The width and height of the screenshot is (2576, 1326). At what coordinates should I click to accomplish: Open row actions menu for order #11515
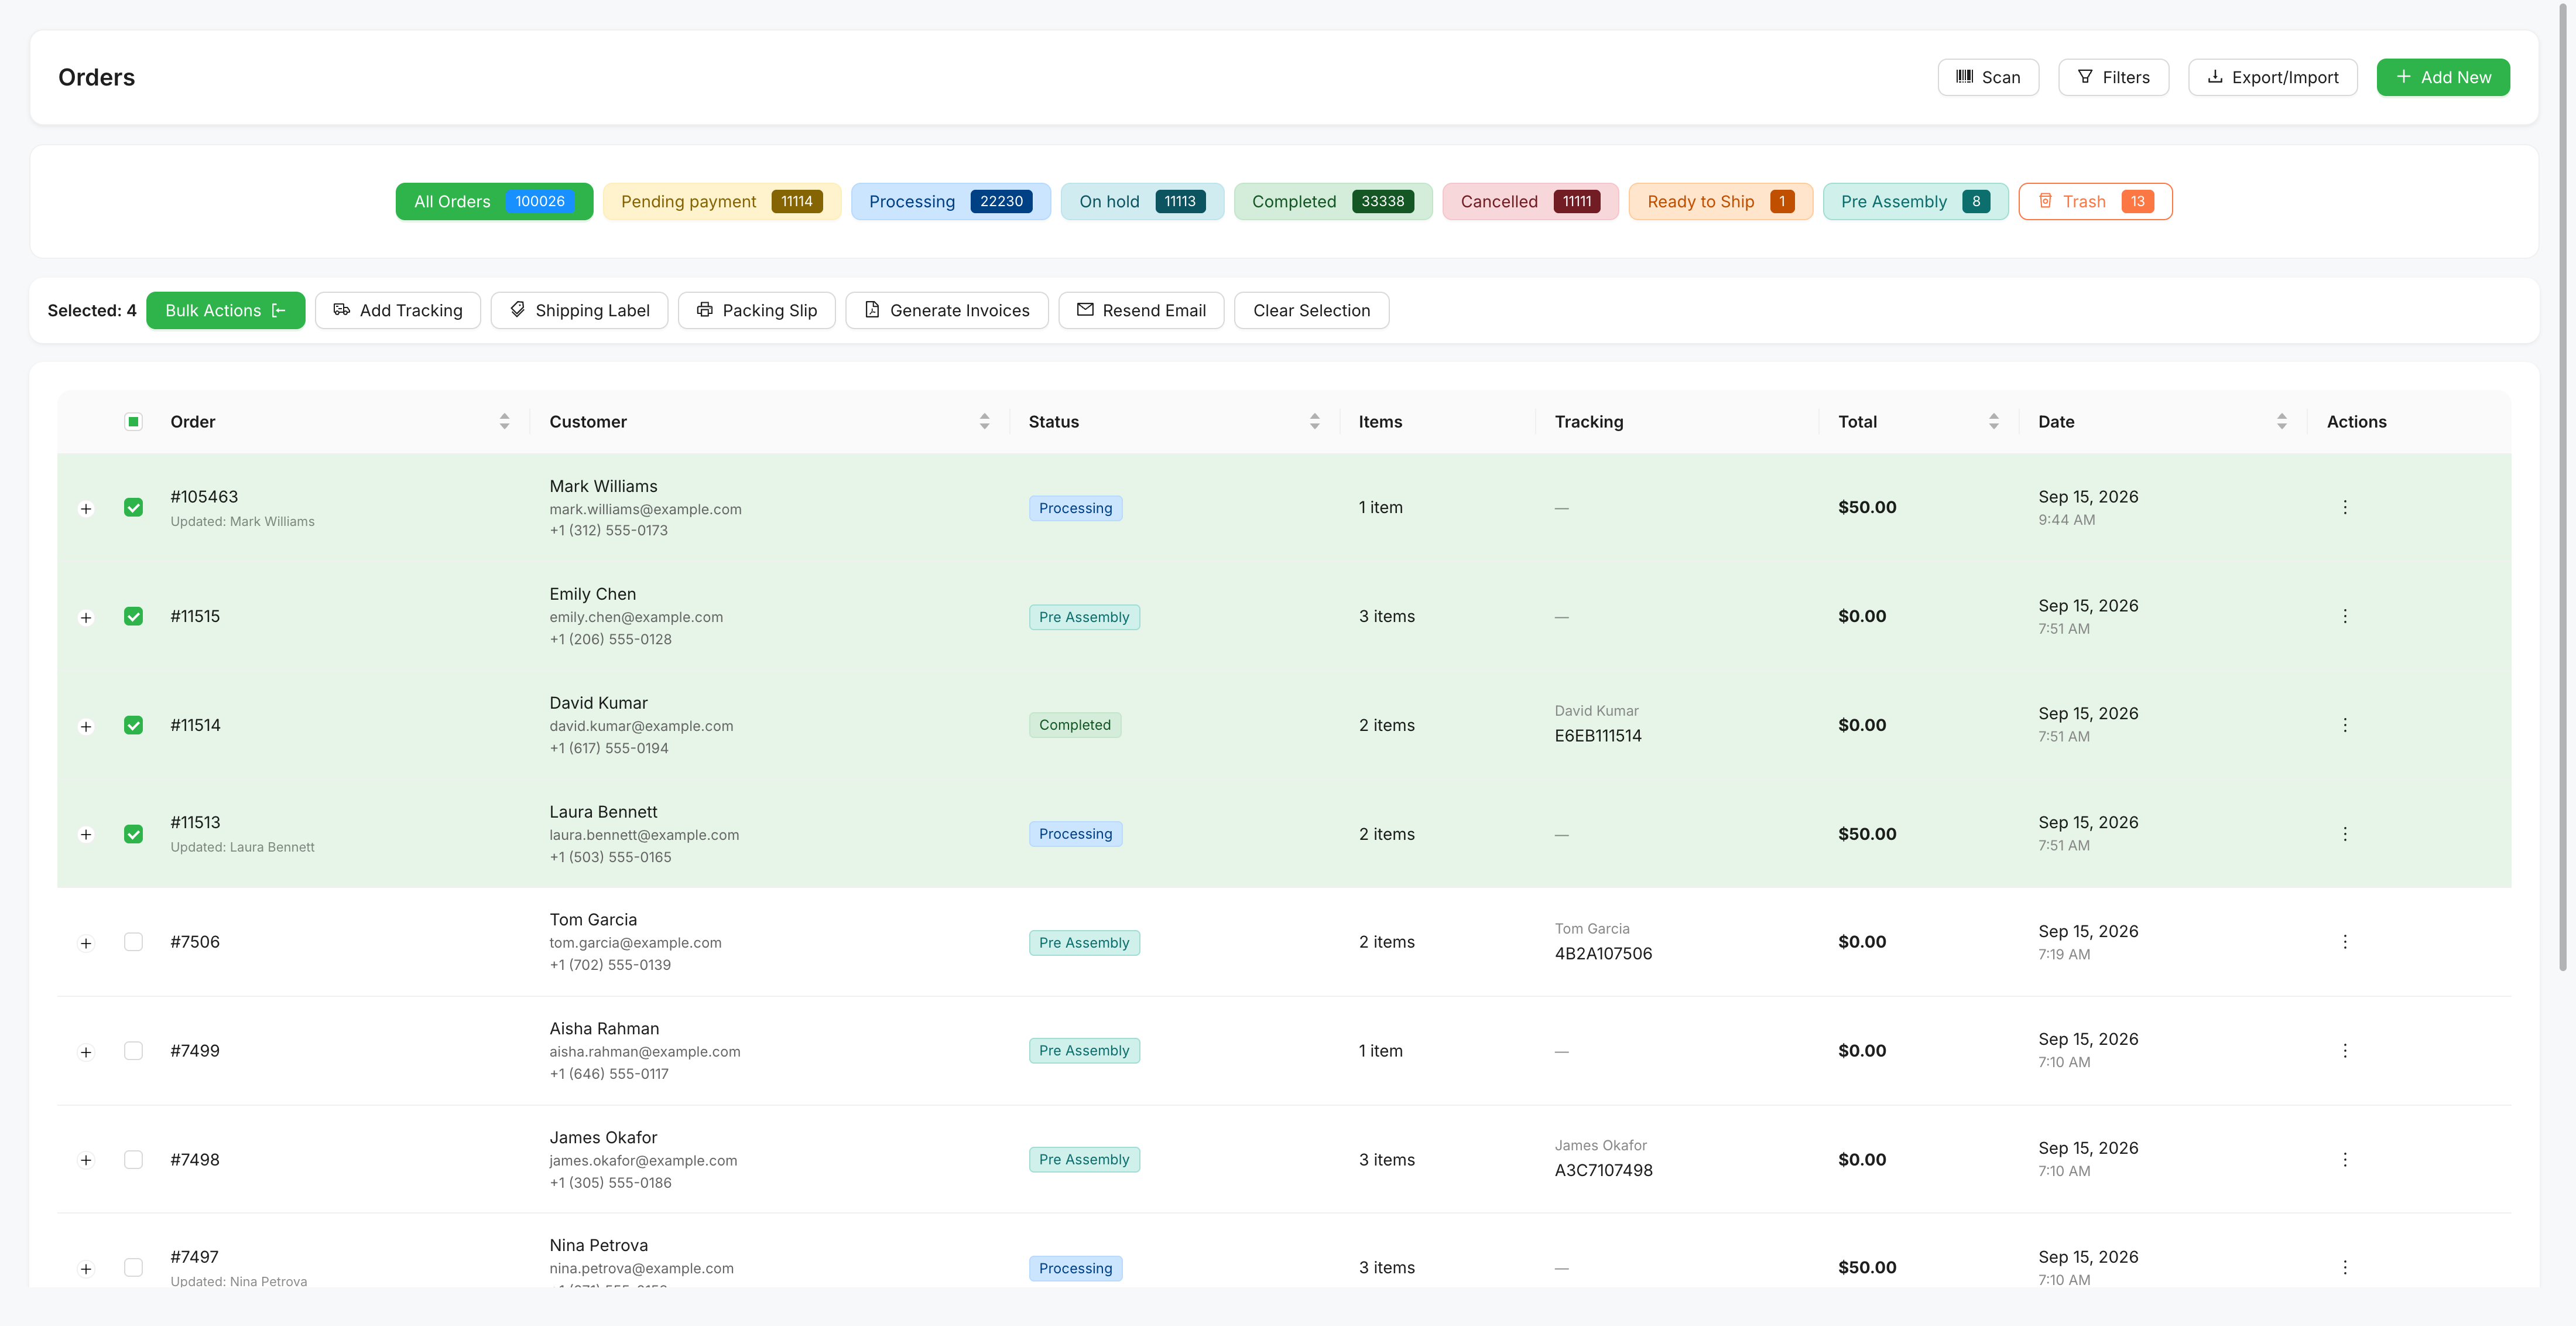click(2344, 617)
